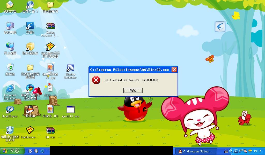265x155 pixels.
Task: Select the 网上邻居 icon
Action: (x=10, y=49)
